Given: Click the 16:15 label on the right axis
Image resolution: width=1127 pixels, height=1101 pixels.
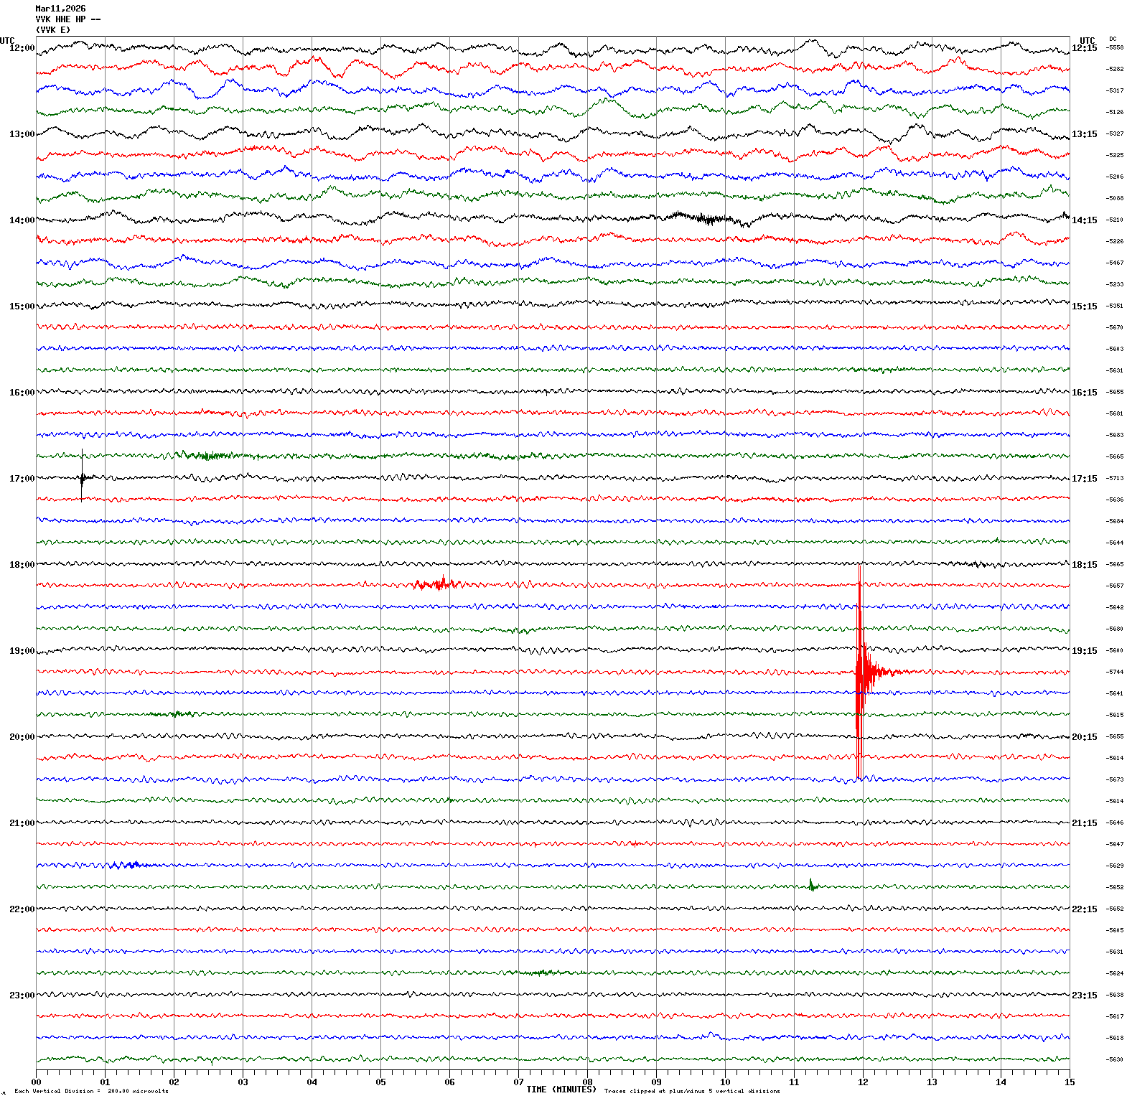Looking at the screenshot, I should (1084, 393).
